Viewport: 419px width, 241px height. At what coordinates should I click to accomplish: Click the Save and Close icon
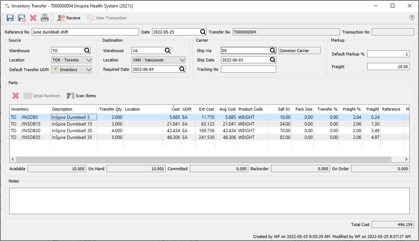(22, 18)
